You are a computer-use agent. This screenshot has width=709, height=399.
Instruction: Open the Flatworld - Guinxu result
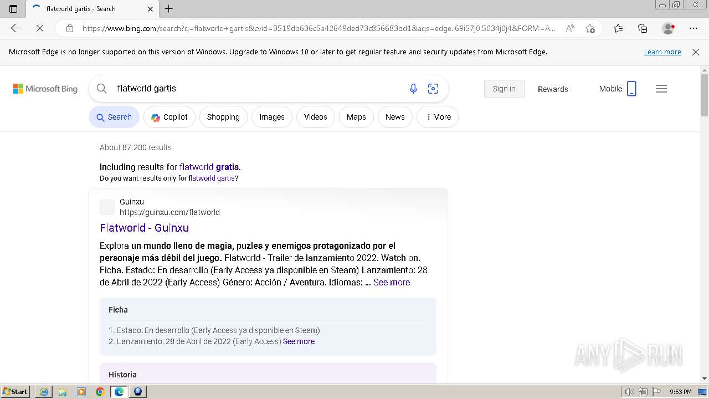(x=145, y=228)
